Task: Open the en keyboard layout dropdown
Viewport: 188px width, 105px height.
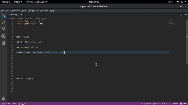Action: tap(170, 2)
